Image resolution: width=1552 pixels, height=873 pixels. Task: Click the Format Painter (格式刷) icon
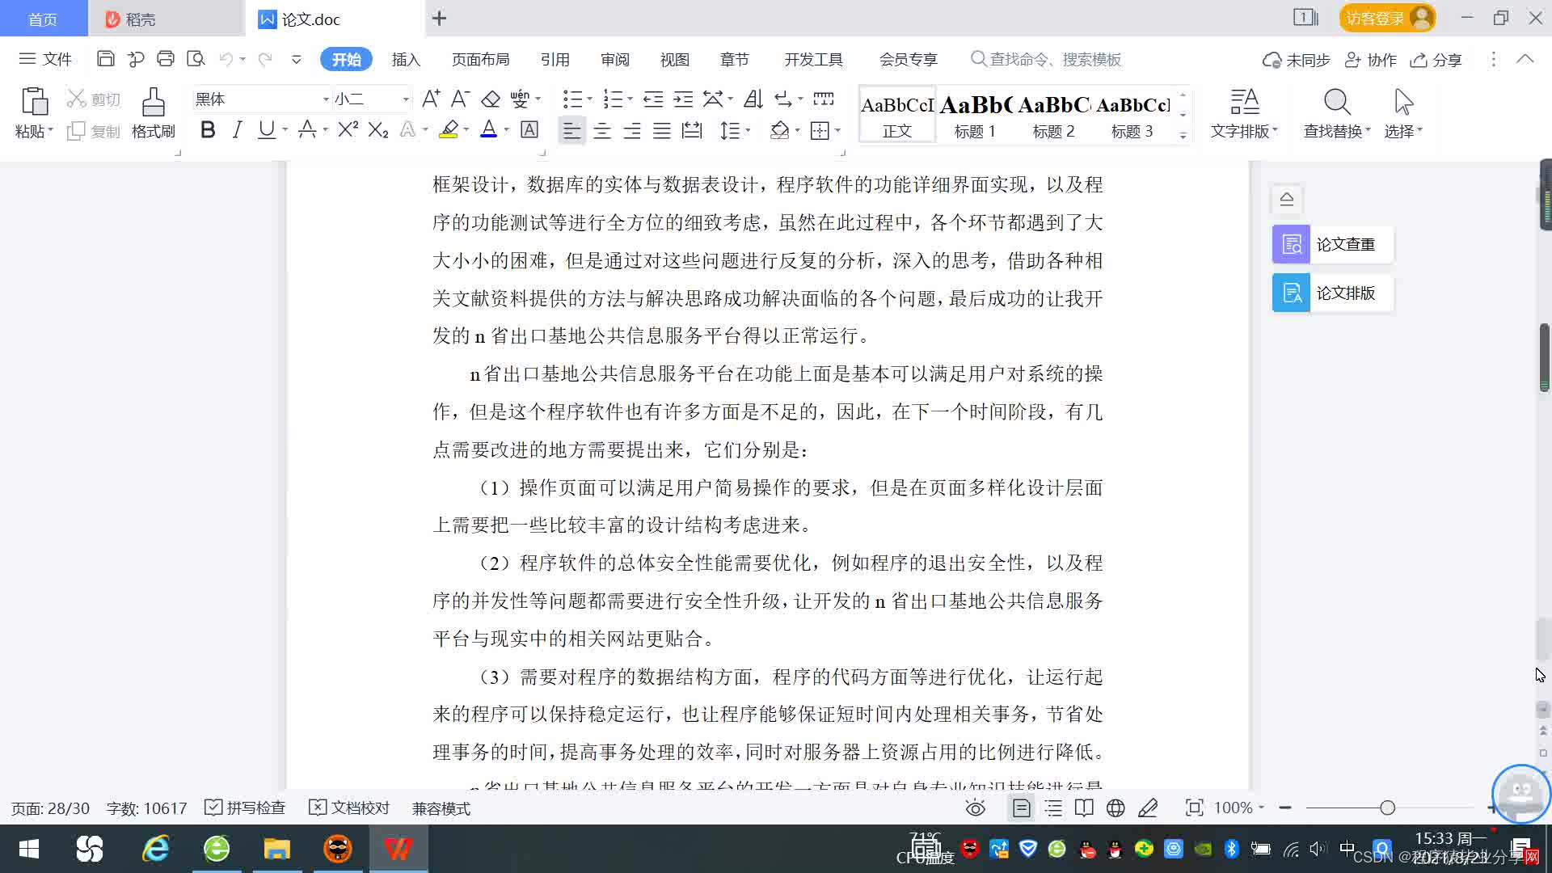pyautogui.click(x=153, y=103)
